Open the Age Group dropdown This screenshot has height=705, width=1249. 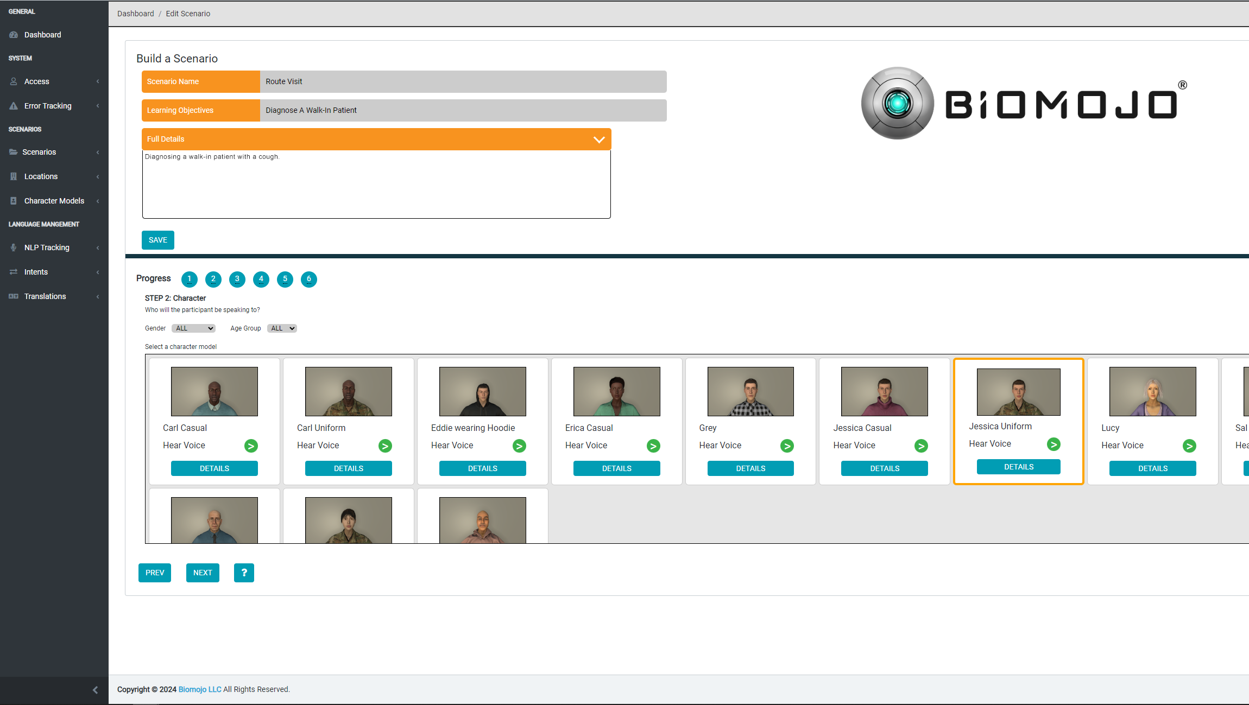282,328
